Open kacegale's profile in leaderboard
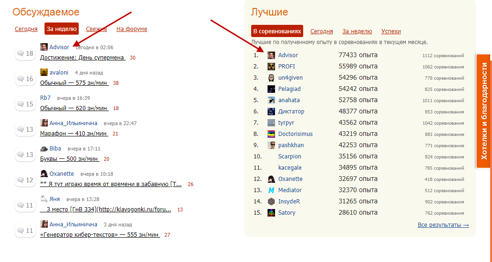 point(290,167)
